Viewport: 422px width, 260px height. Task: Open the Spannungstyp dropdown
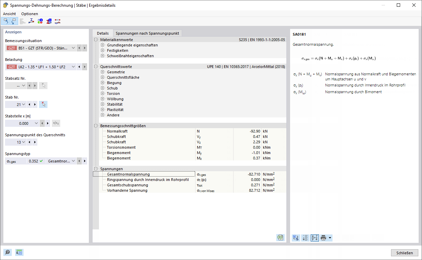(x=73, y=161)
